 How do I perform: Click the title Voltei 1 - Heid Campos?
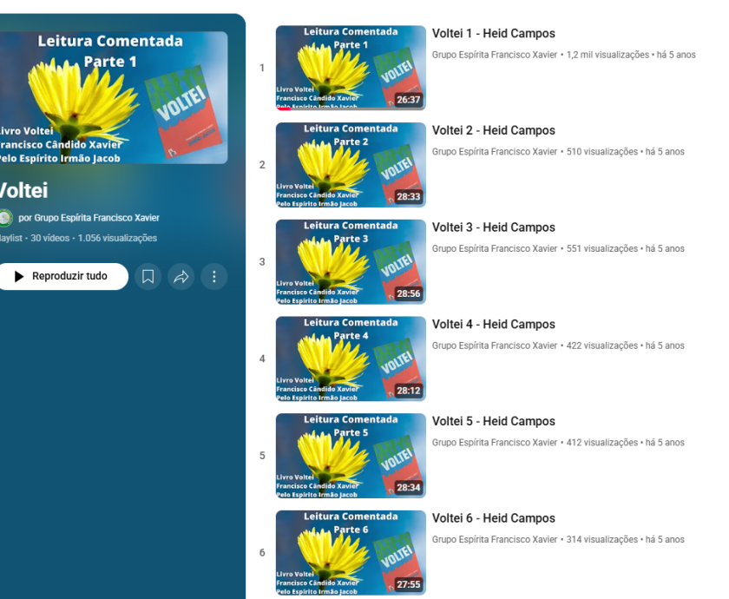[493, 34]
